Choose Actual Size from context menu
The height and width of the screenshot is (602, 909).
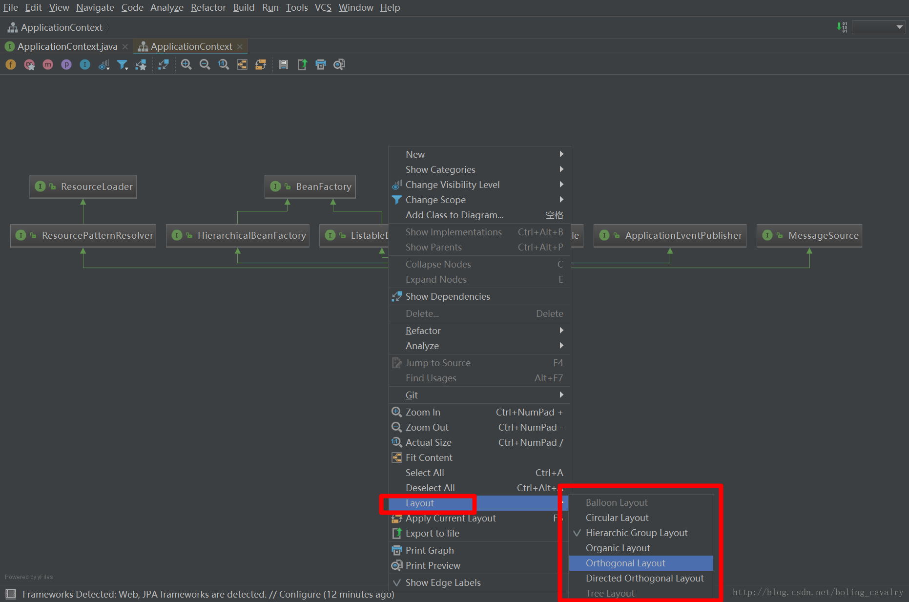tap(479, 442)
